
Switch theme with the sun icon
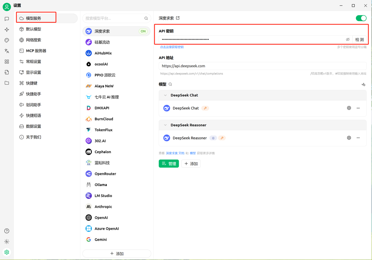click(x=7, y=242)
